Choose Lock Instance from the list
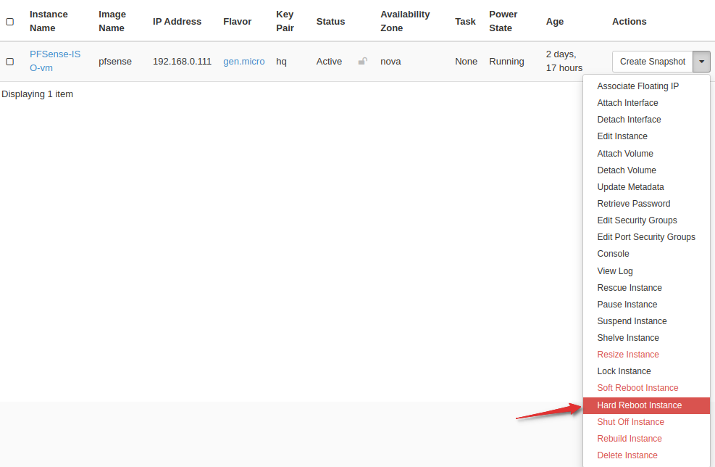This screenshot has height=467, width=715. coord(624,371)
